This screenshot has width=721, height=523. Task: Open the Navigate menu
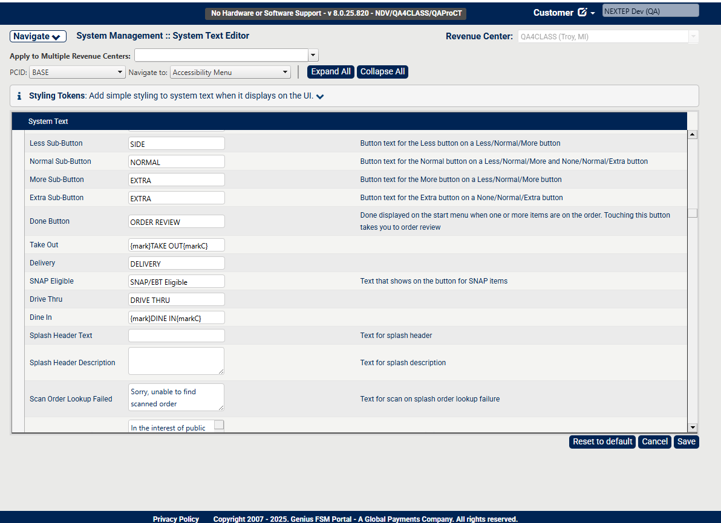(38, 36)
